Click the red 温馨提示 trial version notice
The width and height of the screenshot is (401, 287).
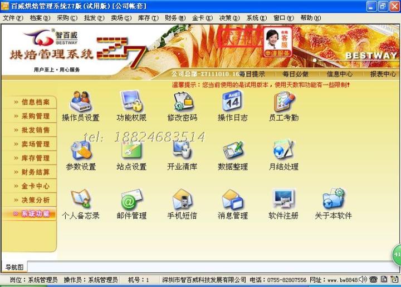point(261,85)
